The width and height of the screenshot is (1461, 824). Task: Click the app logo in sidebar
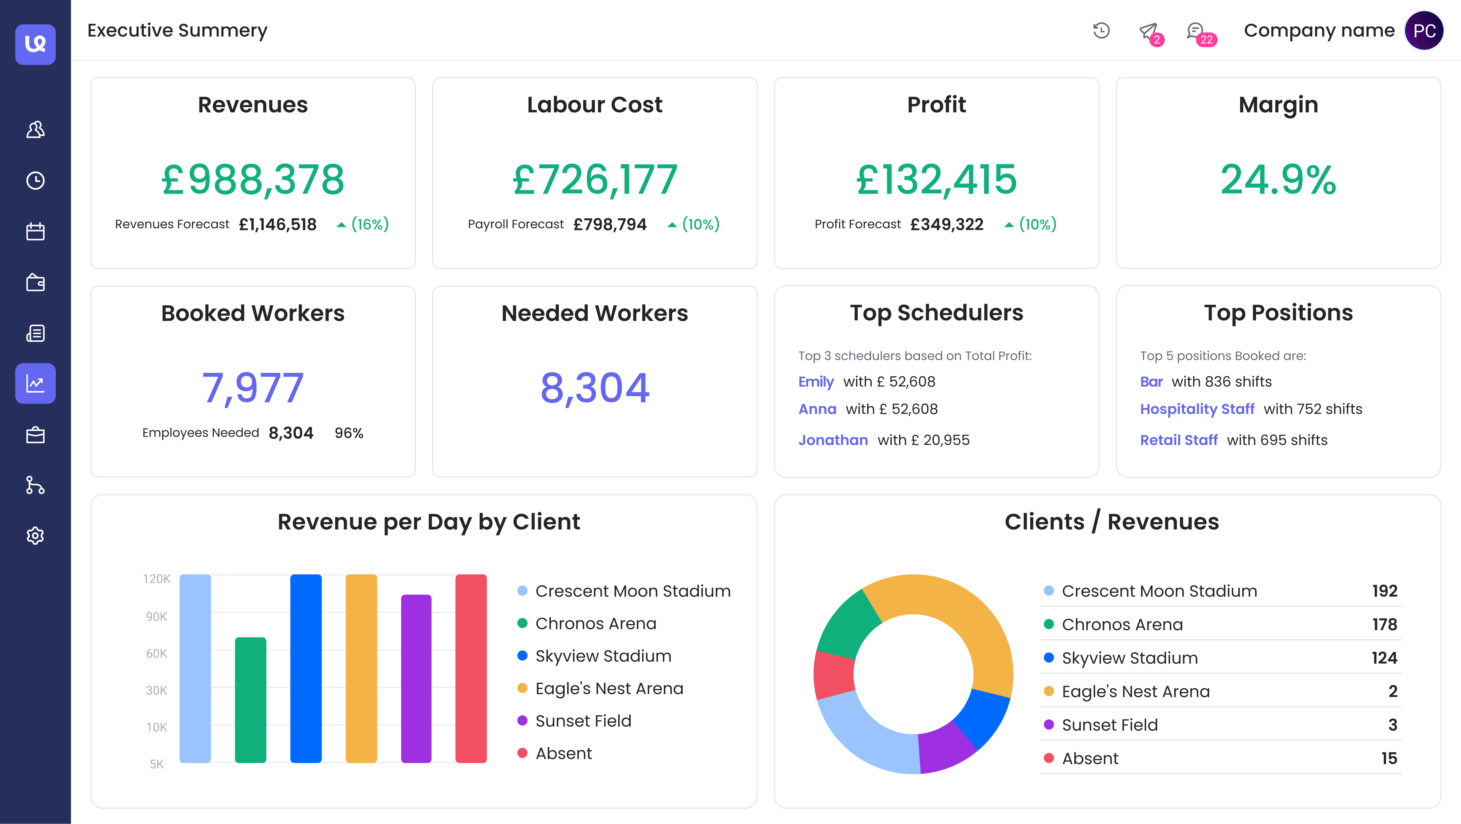[35, 44]
